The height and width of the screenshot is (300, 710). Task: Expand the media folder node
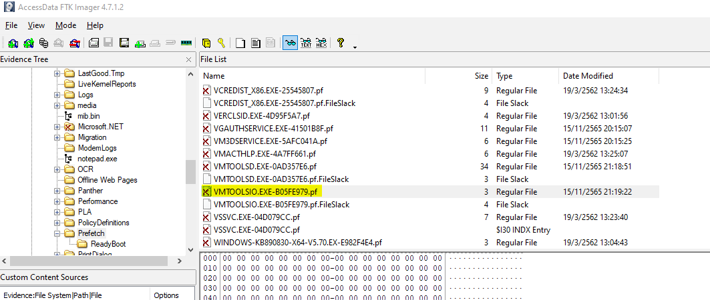pyautogui.click(x=57, y=106)
